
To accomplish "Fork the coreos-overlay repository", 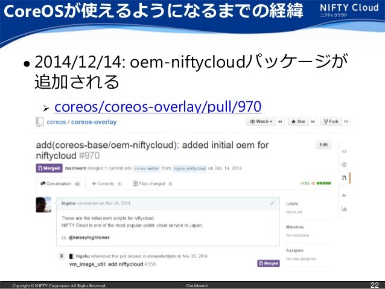I will point(331,121).
